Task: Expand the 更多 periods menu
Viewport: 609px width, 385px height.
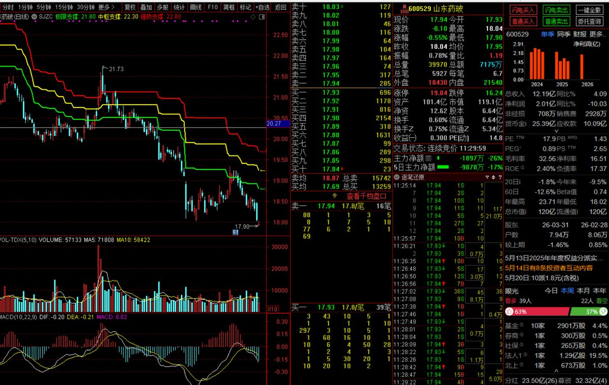Action: point(106,7)
